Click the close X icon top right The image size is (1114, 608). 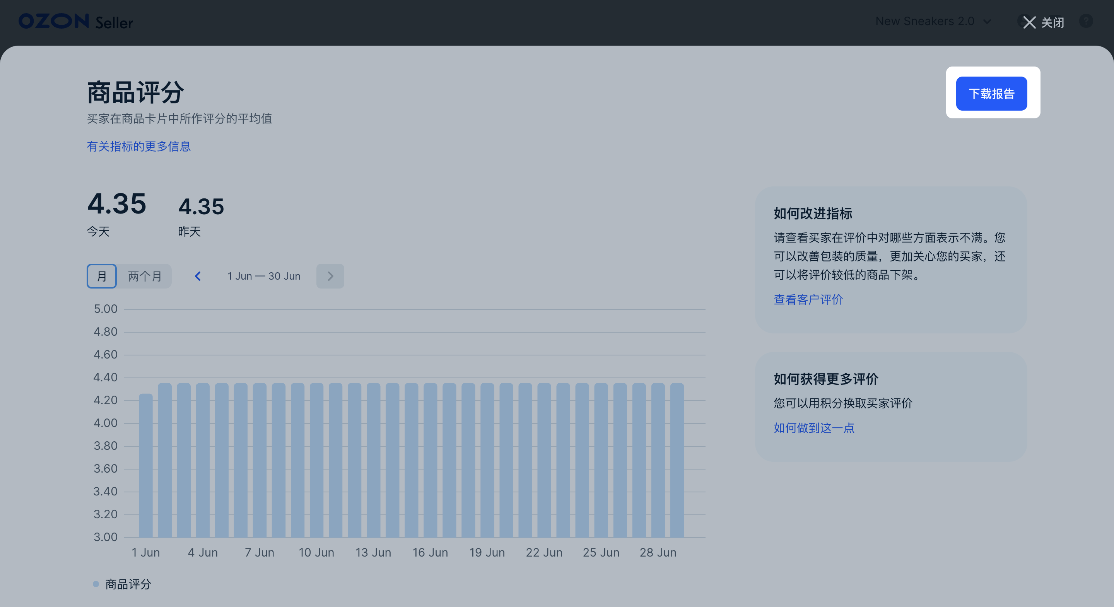pyautogui.click(x=1029, y=22)
